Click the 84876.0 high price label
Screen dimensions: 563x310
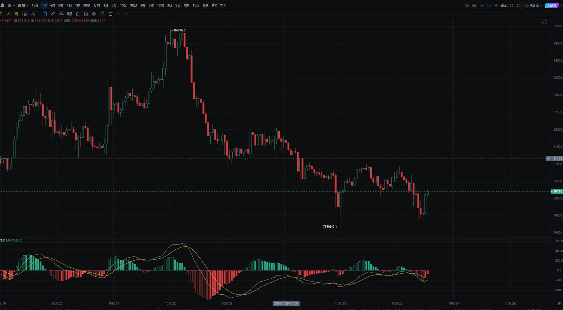(180, 30)
